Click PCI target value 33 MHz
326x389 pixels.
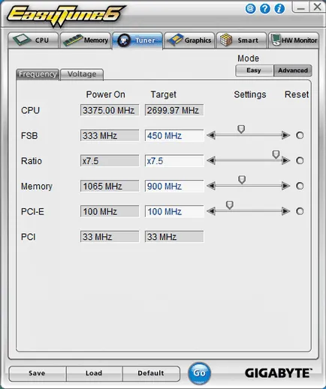coord(174,237)
